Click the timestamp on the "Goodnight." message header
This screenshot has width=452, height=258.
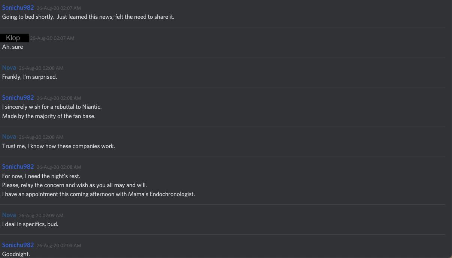[59, 246]
